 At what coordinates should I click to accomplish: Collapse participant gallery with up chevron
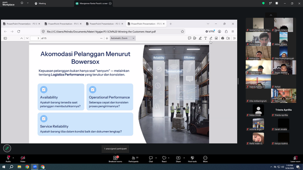point(271,15)
